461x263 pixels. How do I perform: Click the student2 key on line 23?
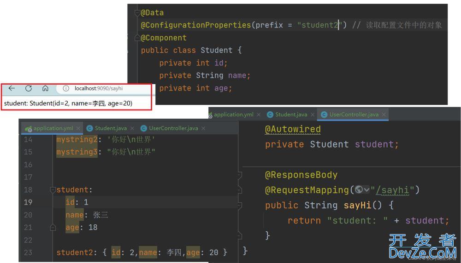(x=75, y=252)
